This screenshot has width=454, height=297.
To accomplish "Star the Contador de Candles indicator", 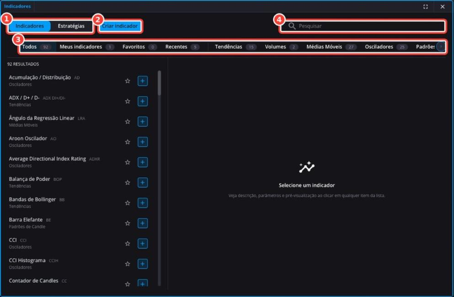I will click(x=128, y=284).
